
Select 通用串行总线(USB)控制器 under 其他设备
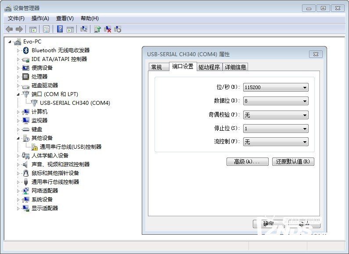71,147
